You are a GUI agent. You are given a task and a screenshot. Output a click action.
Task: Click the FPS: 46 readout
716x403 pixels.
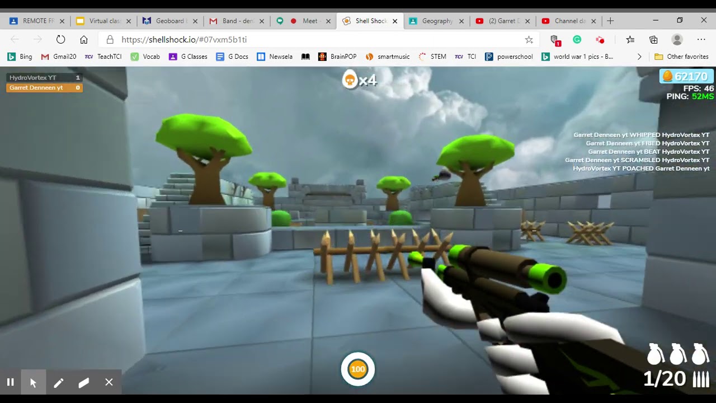coord(699,88)
